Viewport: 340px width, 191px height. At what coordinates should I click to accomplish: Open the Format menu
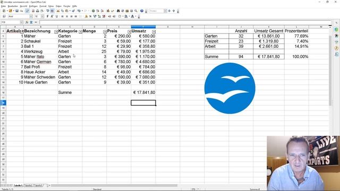click(x=43, y=6)
